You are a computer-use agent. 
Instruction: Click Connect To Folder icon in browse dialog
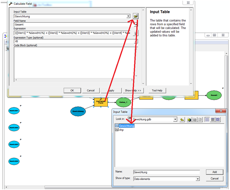pyautogui.click(x=189, y=119)
